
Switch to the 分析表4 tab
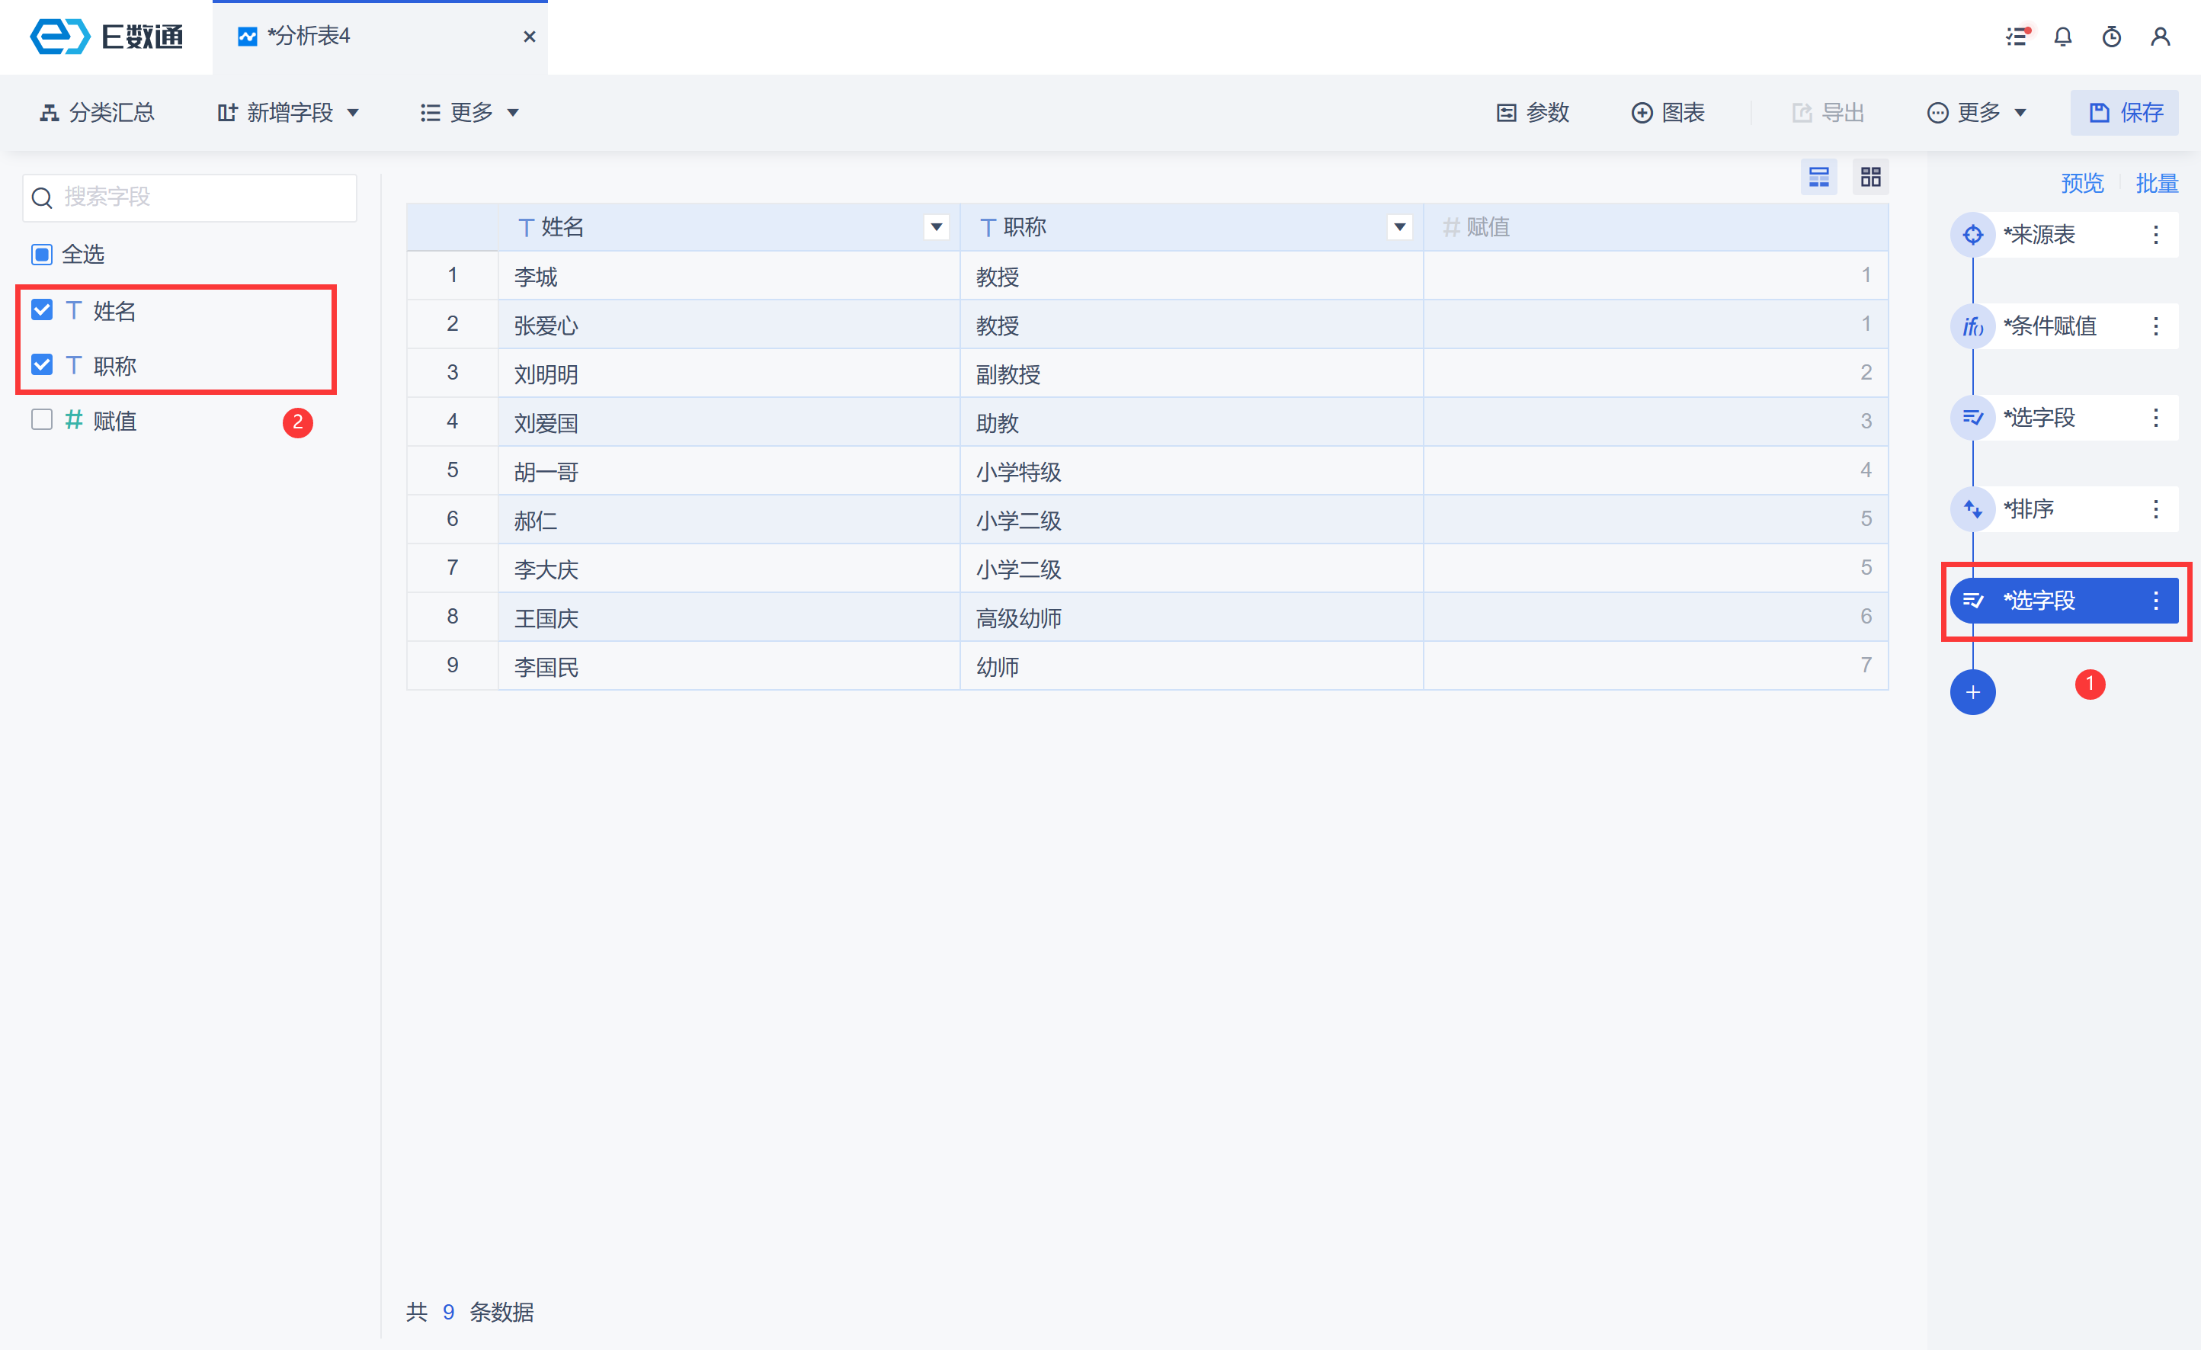click(x=308, y=37)
